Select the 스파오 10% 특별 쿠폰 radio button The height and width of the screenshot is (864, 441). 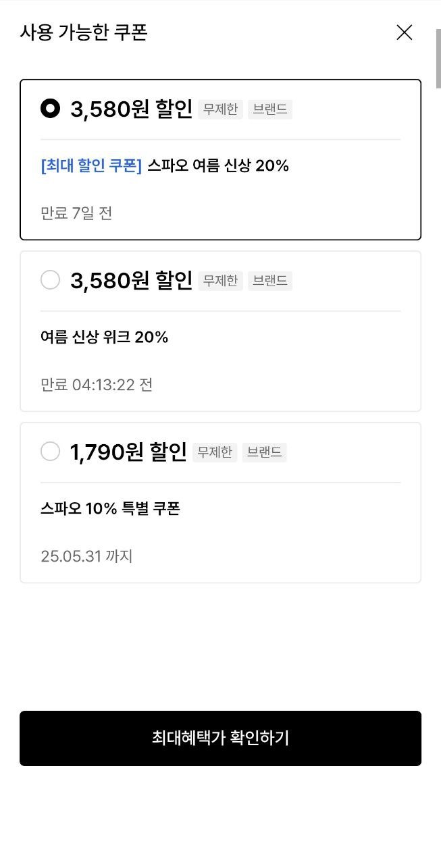point(51,451)
